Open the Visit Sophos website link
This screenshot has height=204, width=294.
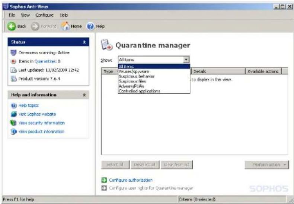point(37,114)
